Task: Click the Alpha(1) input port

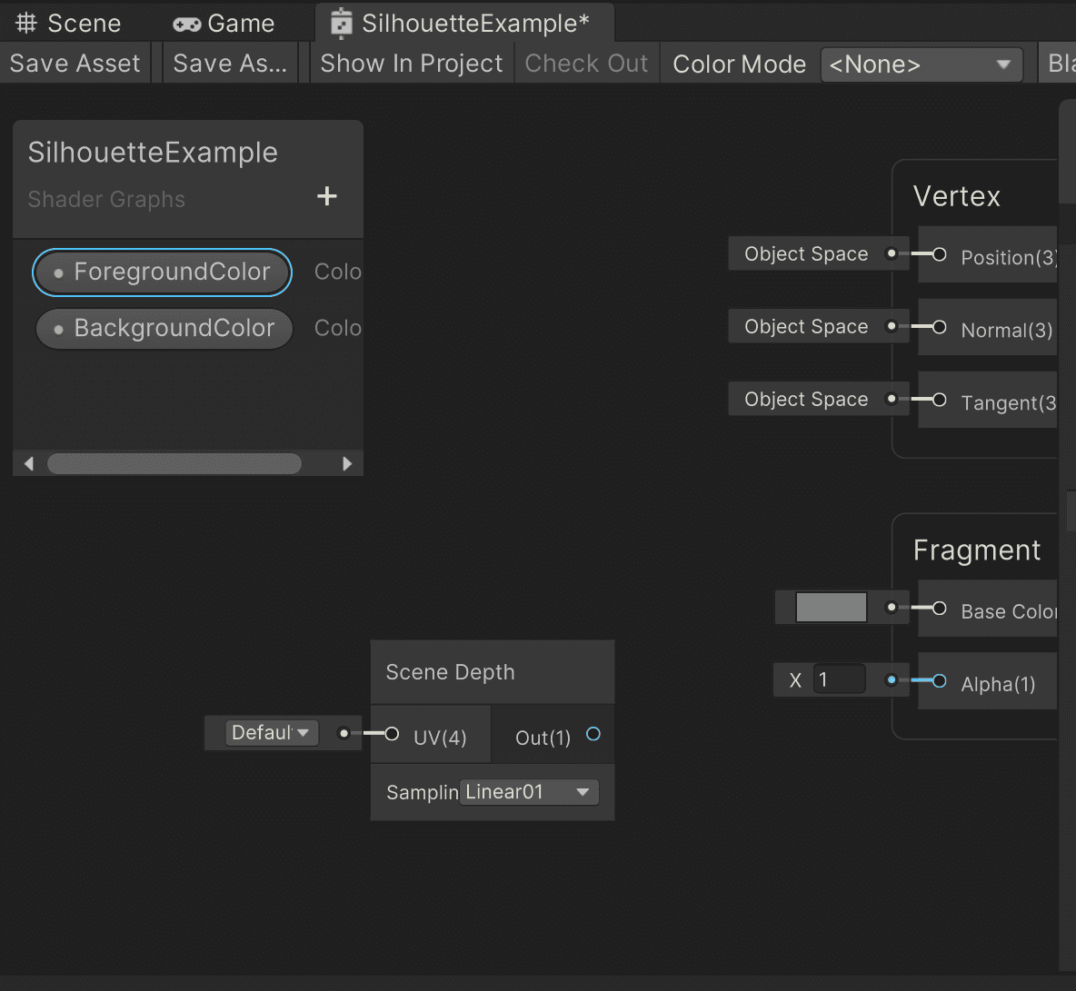Action: pyautogui.click(x=940, y=681)
